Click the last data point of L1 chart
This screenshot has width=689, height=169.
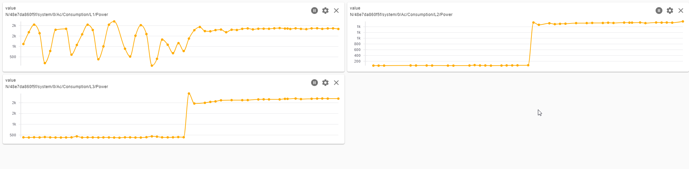(x=338, y=29)
